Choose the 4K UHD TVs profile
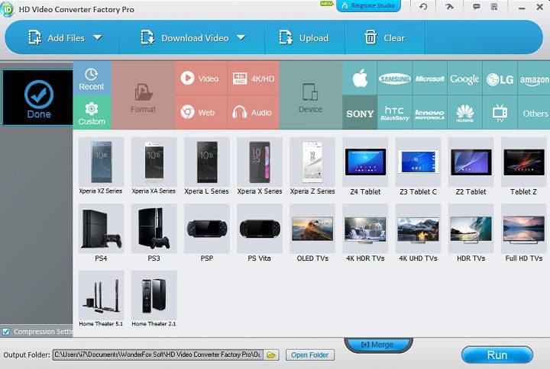The height and width of the screenshot is (369, 550). pyautogui.click(x=418, y=233)
